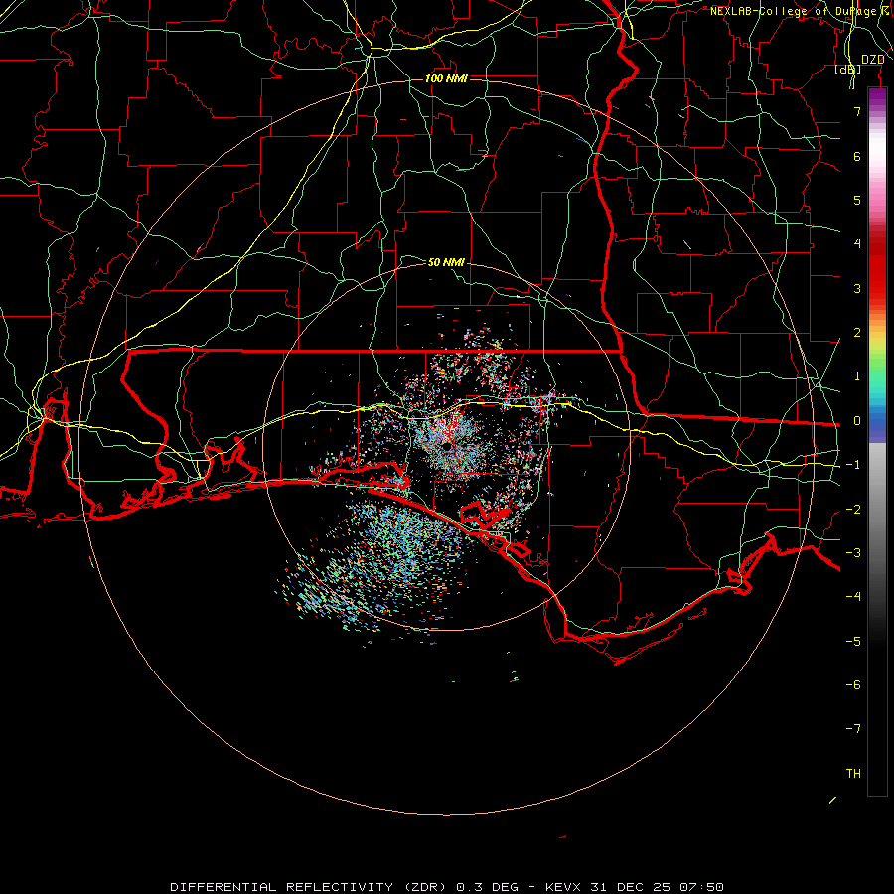
Task: Click the 50 NMI range ring label
Action: coord(446,262)
